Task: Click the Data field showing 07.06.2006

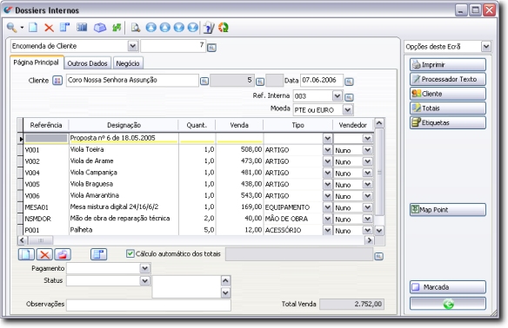Action: pyautogui.click(x=321, y=80)
